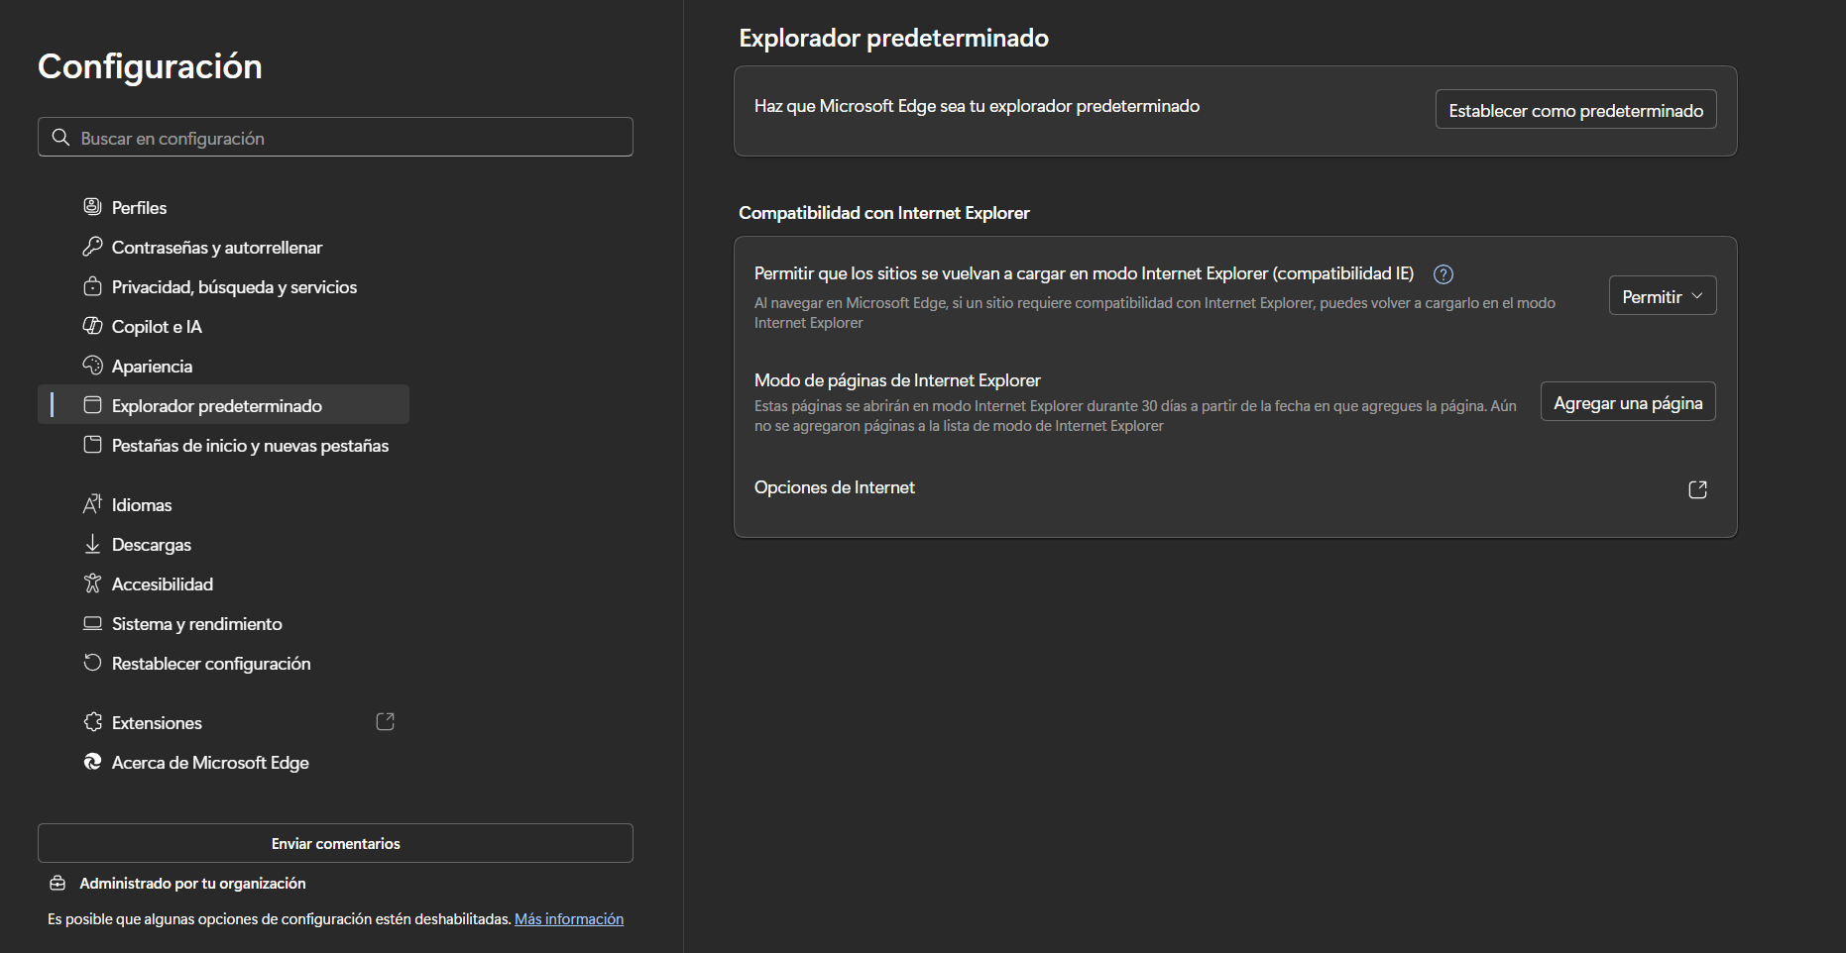
Task: Click the reset arrow icon for Restablecer configuración
Action: coord(92,662)
